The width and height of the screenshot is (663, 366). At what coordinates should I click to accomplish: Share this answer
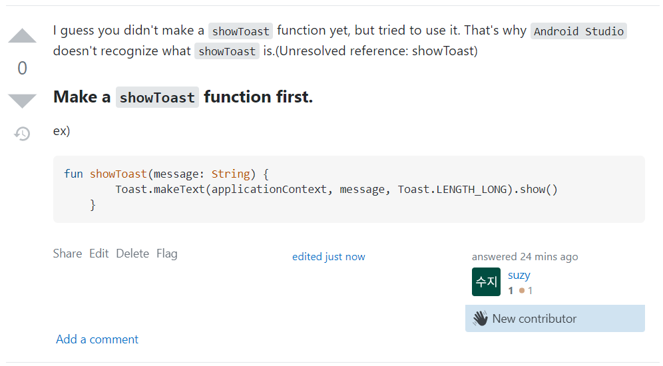[67, 254]
